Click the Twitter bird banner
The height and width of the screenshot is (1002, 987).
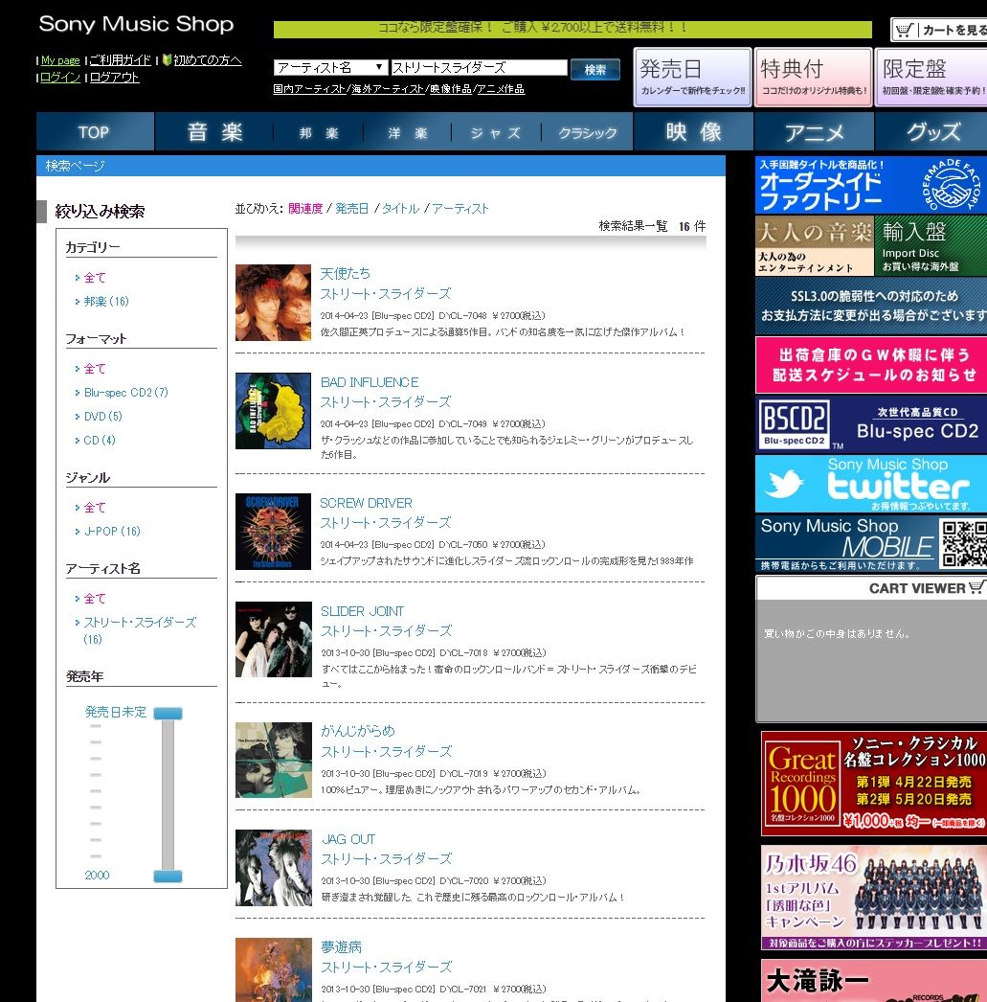coord(871,484)
